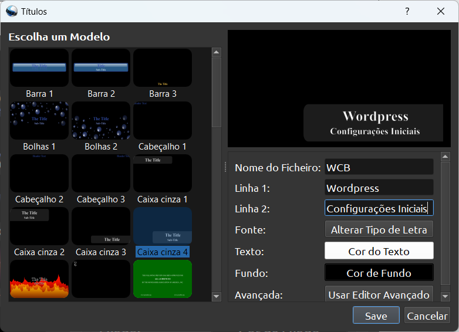This screenshot has height=332, width=459.
Task: Select the green film rating template
Action: click(163, 279)
